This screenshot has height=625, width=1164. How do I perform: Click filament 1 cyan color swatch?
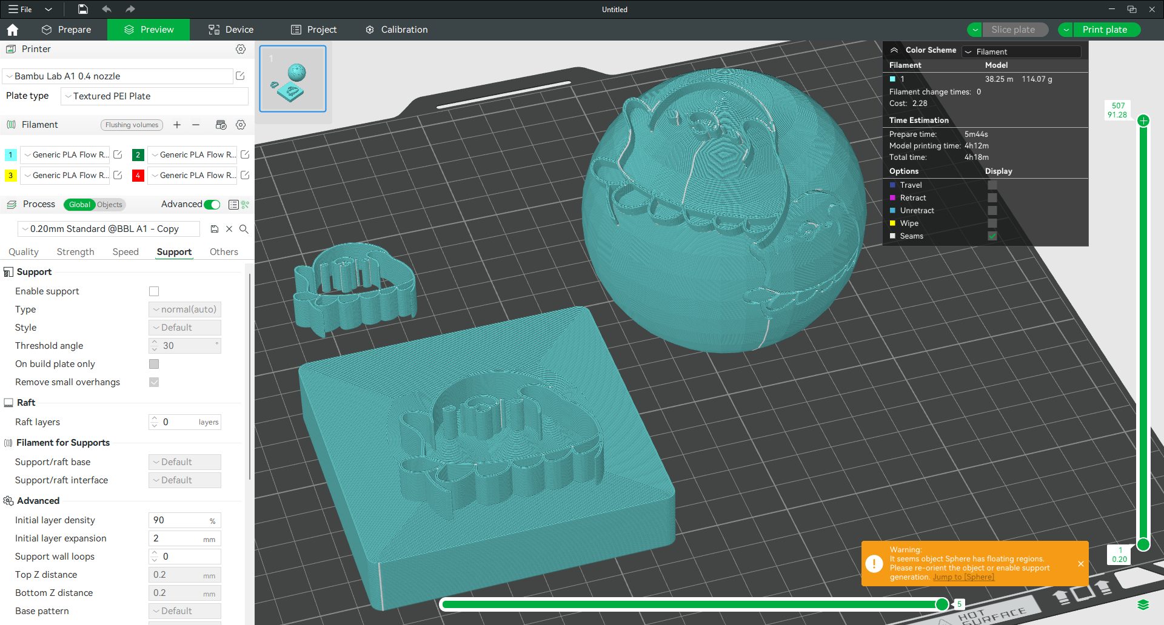(10, 155)
